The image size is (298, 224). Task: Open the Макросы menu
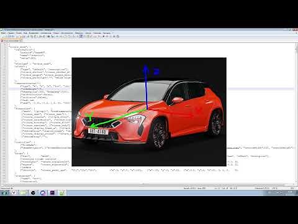pos(79,33)
